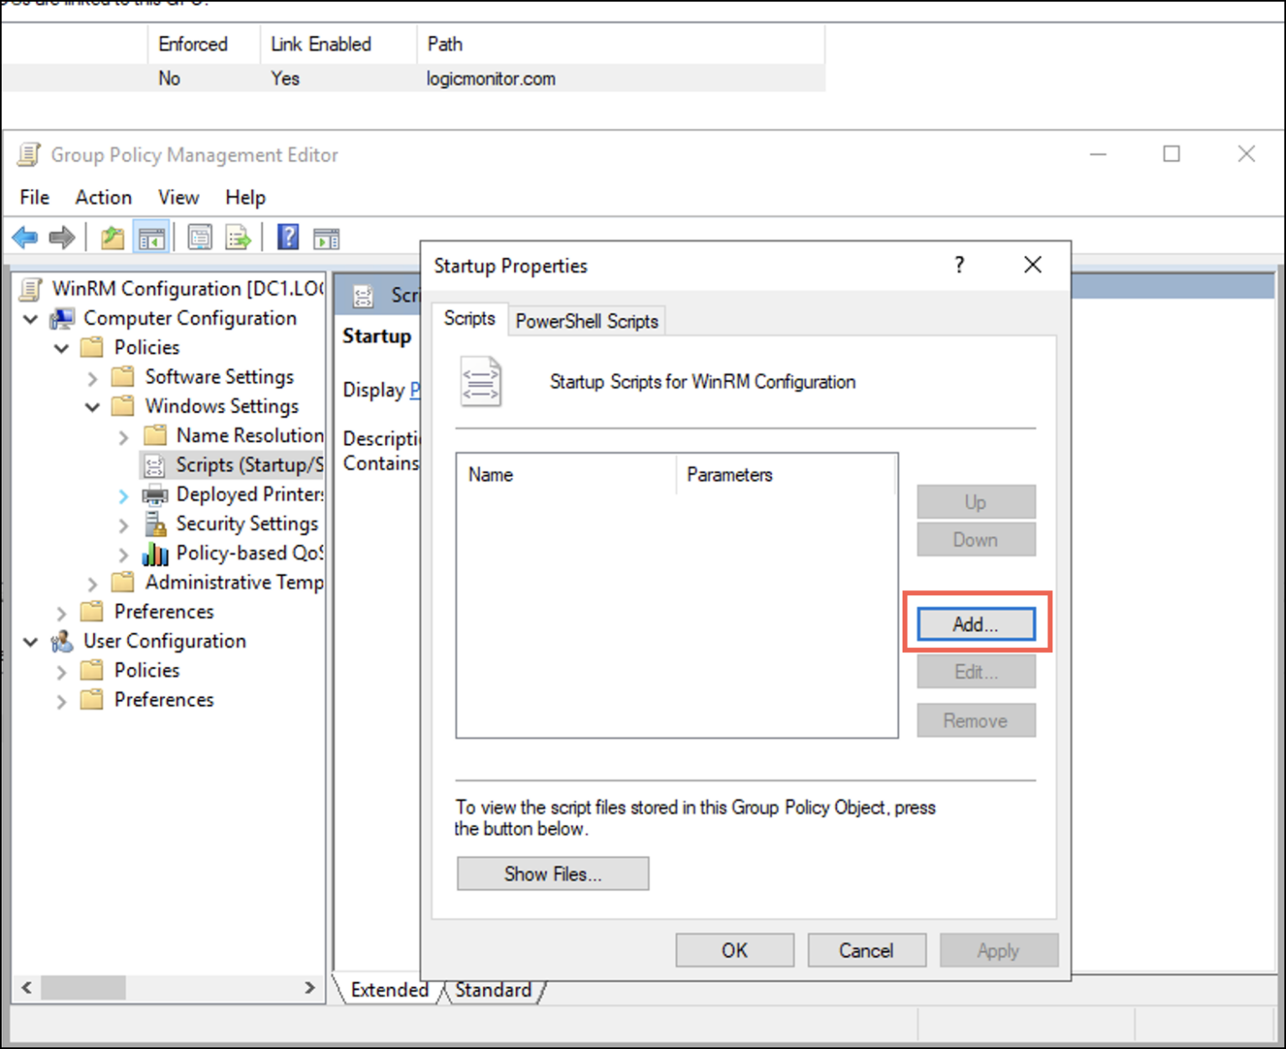Toggle the Show/Hide Action Pane icon
Screen dimensions: 1286x1049
pyautogui.click(x=327, y=237)
